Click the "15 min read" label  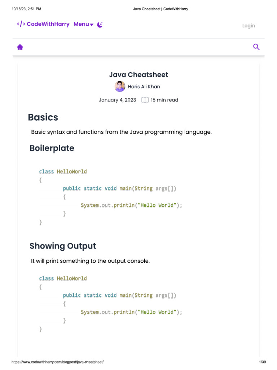pyautogui.click(x=164, y=100)
